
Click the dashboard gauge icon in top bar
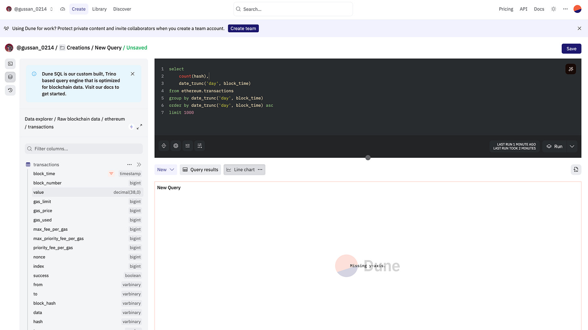pyautogui.click(x=62, y=9)
